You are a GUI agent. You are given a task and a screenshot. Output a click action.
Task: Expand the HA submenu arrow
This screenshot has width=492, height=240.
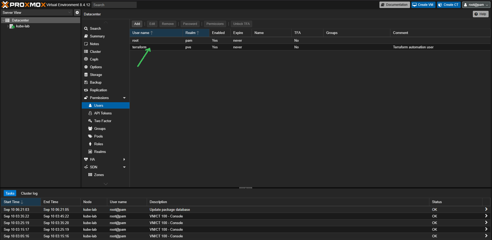(x=124, y=159)
